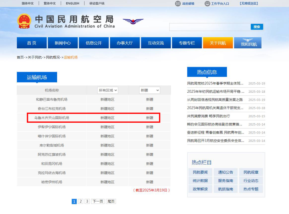The image size is (289, 214).
Task: Click 运输机场 in the breadcrumb
Action: [x=70, y=57]
